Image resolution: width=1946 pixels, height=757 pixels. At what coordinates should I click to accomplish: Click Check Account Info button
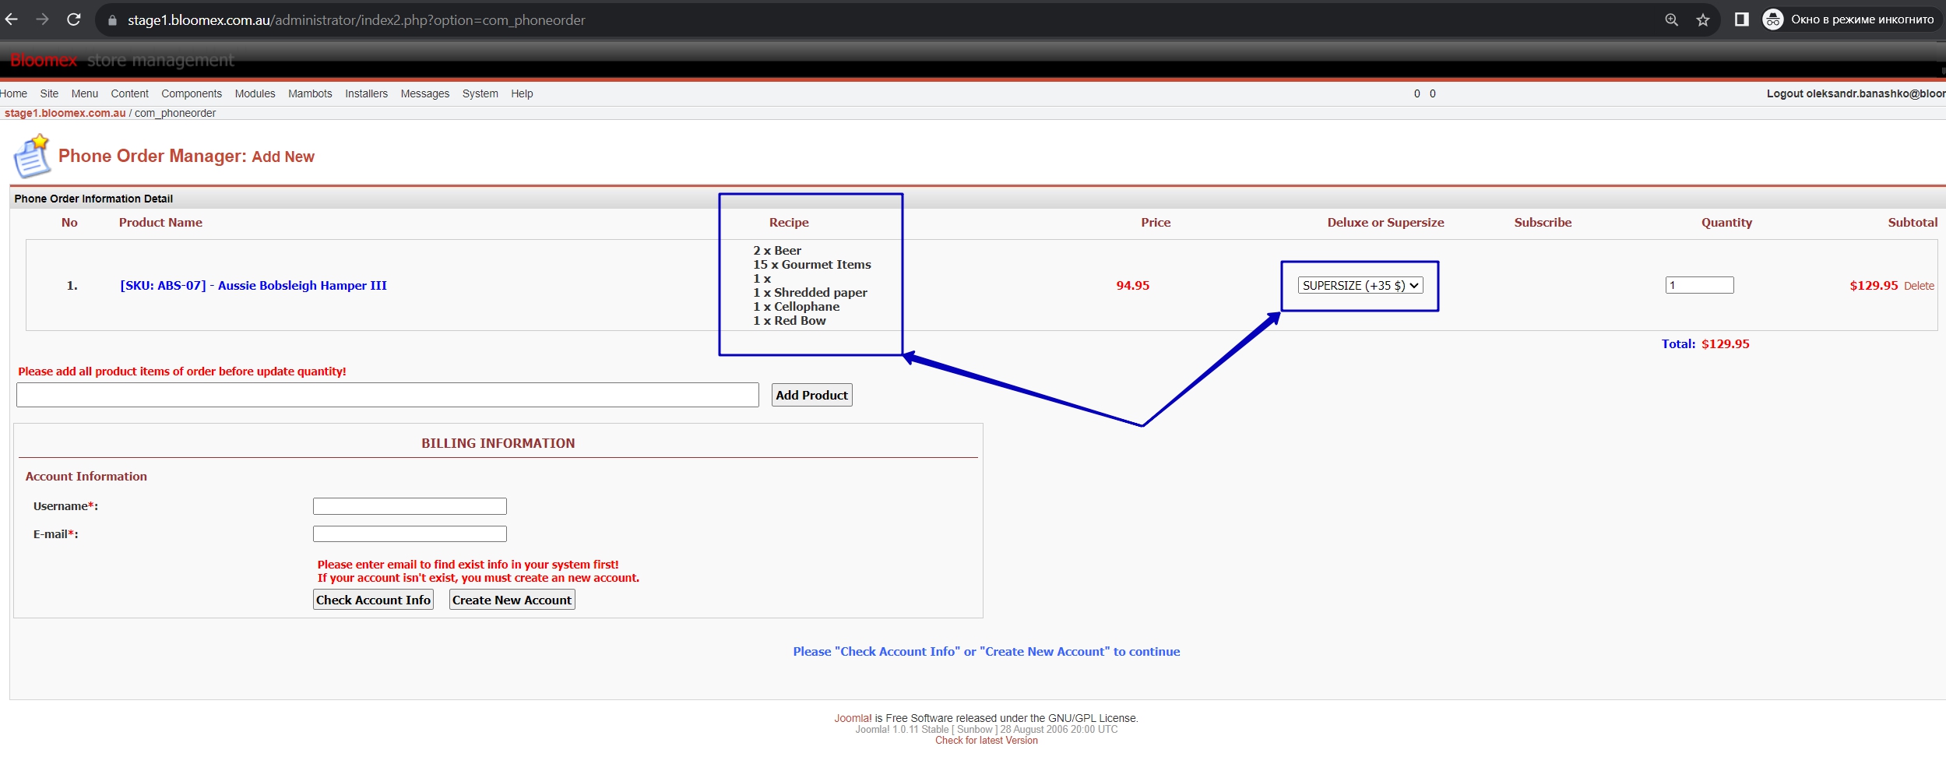373,600
